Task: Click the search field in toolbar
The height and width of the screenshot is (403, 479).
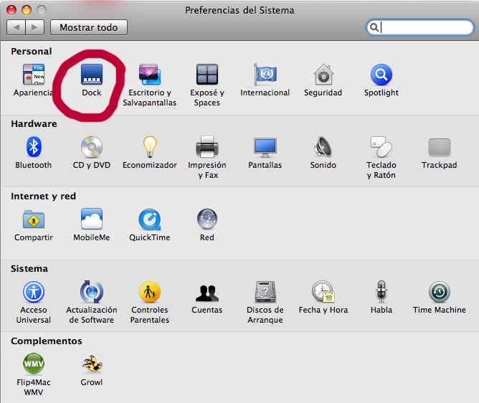Action: [423, 27]
